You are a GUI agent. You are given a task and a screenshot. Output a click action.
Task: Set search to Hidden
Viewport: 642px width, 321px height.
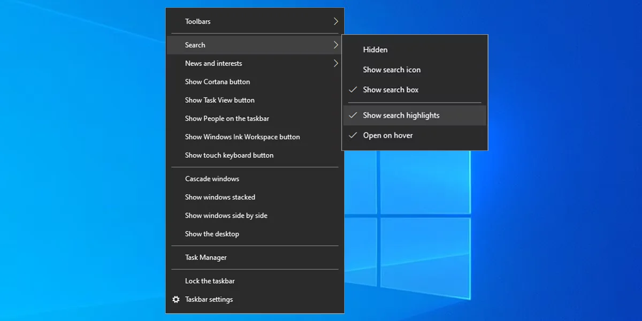(x=375, y=50)
